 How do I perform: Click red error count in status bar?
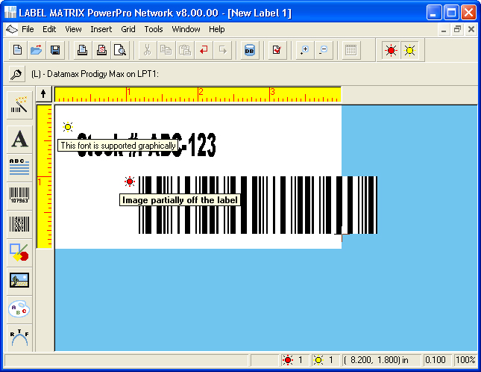[294, 360]
